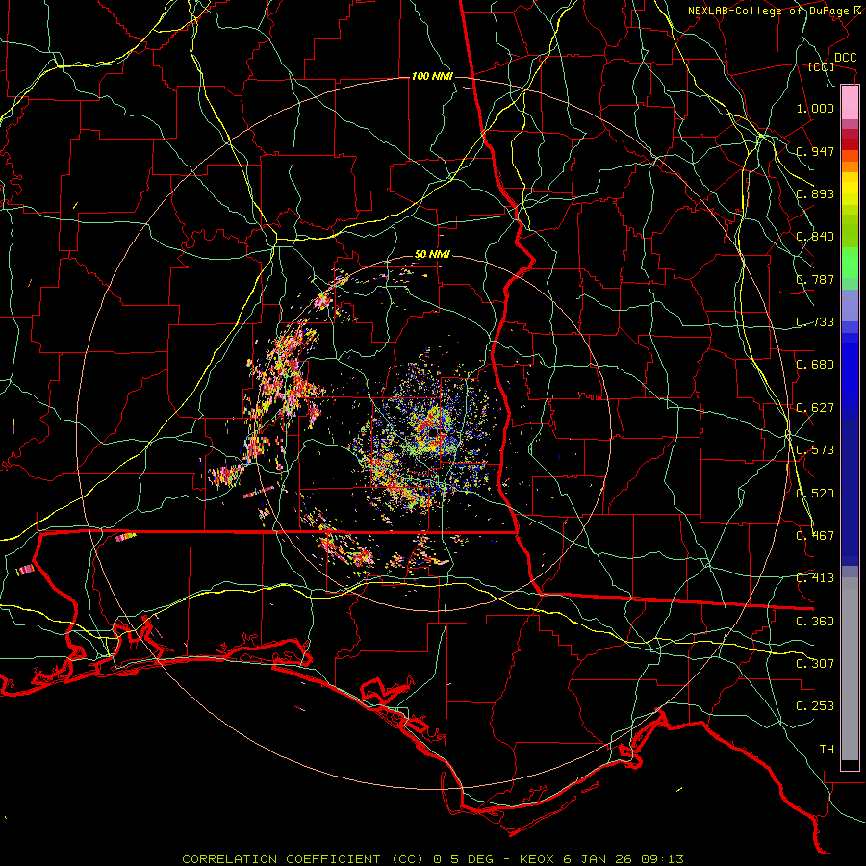Viewport: 866px width, 866px height.
Task: Click the 0.787 legend value
Action: click(815, 279)
